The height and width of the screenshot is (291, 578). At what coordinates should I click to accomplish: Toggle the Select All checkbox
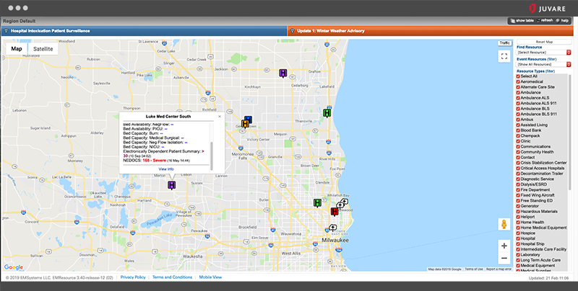pyautogui.click(x=518, y=76)
